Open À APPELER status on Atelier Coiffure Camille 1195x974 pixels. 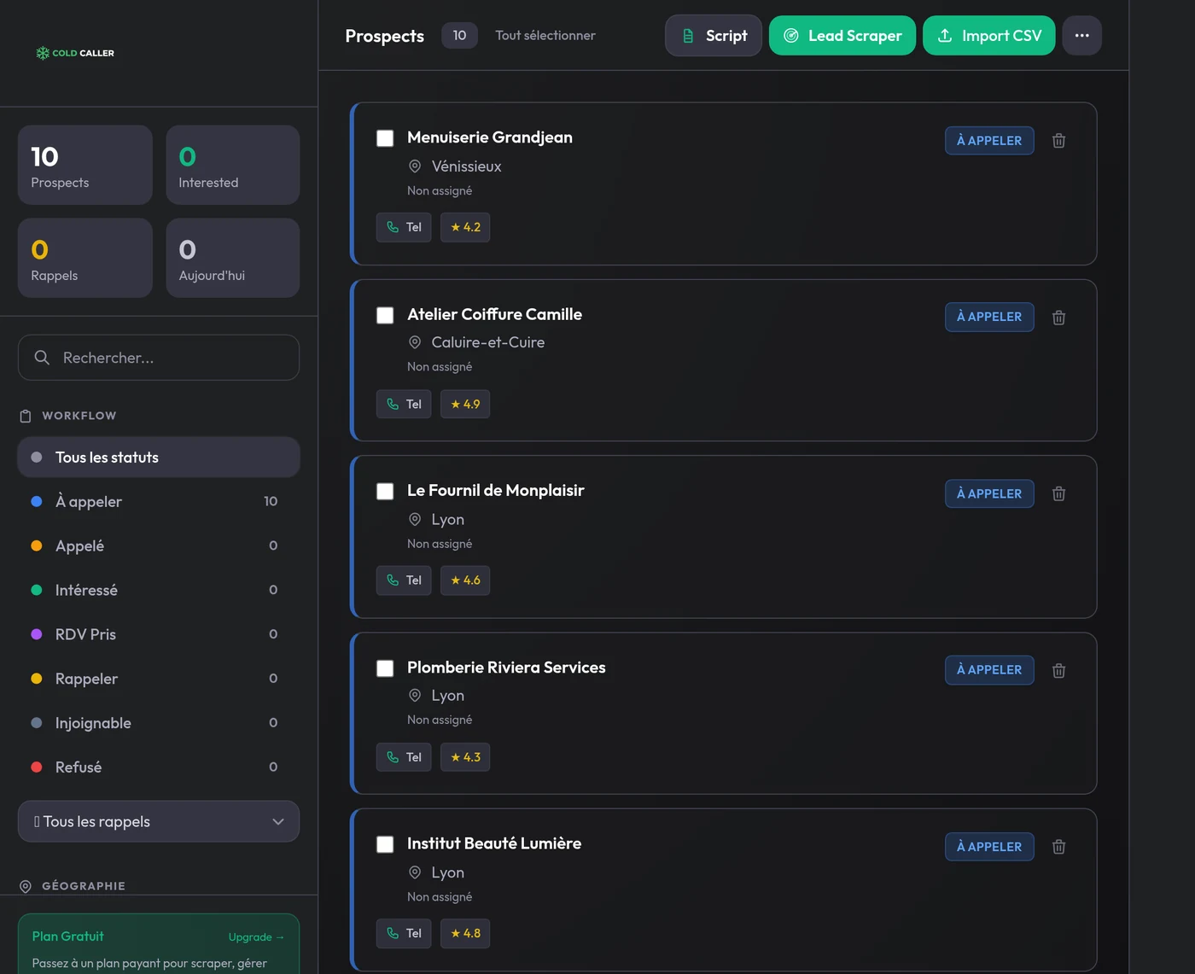tap(989, 317)
